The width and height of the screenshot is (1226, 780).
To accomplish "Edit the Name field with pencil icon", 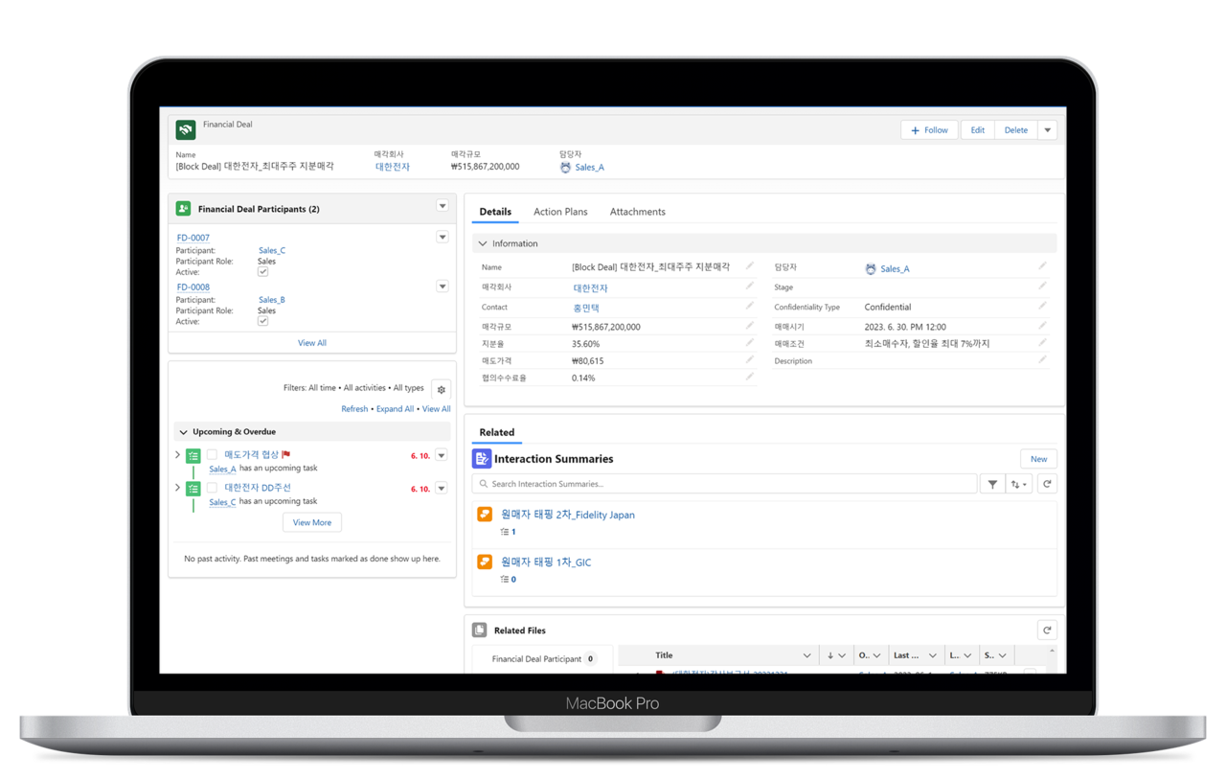I will (750, 266).
